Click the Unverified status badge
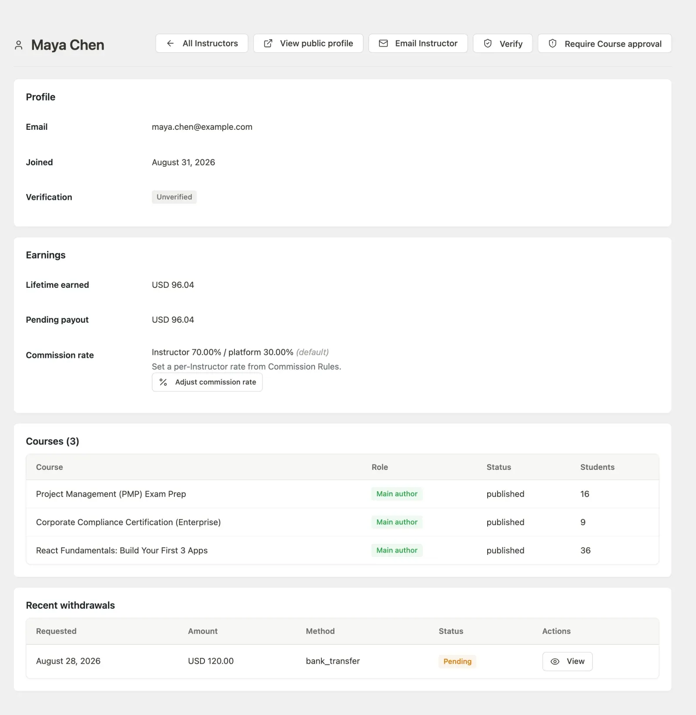The image size is (696, 715). click(174, 197)
